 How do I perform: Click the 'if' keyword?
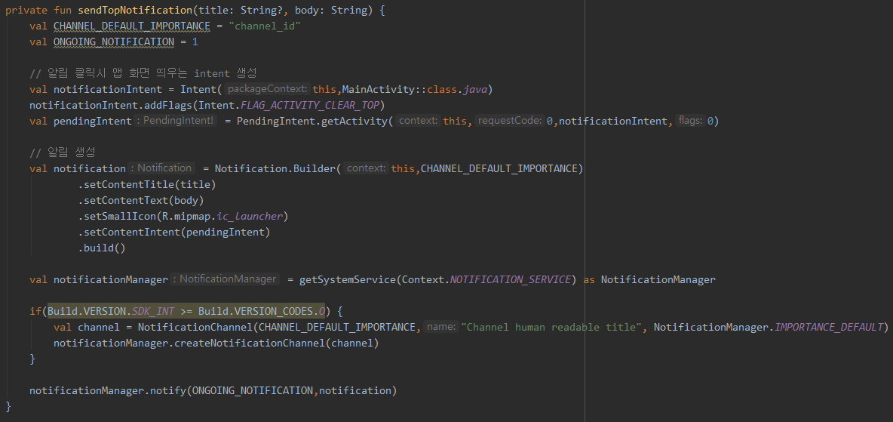35,311
